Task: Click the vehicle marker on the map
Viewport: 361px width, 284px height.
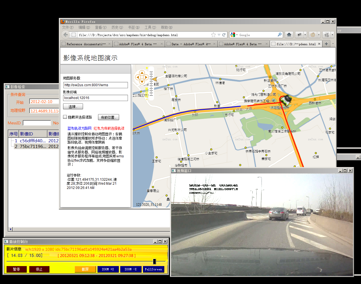Action: [x=286, y=100]
